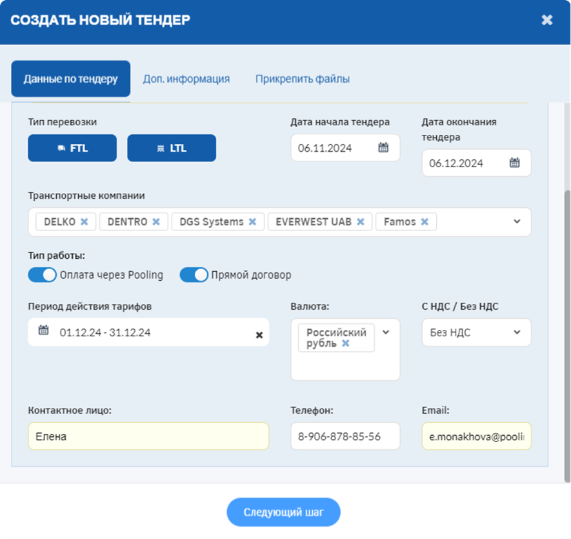Remove DELKO from transport companies

click(84, 221)
